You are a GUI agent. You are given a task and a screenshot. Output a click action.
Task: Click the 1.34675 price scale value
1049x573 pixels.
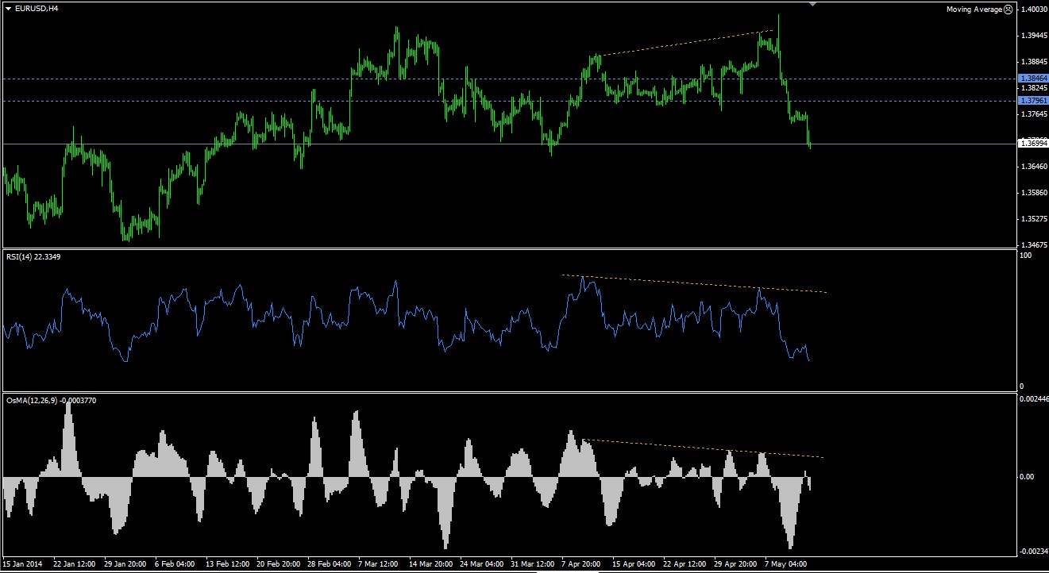[1034, 244]
